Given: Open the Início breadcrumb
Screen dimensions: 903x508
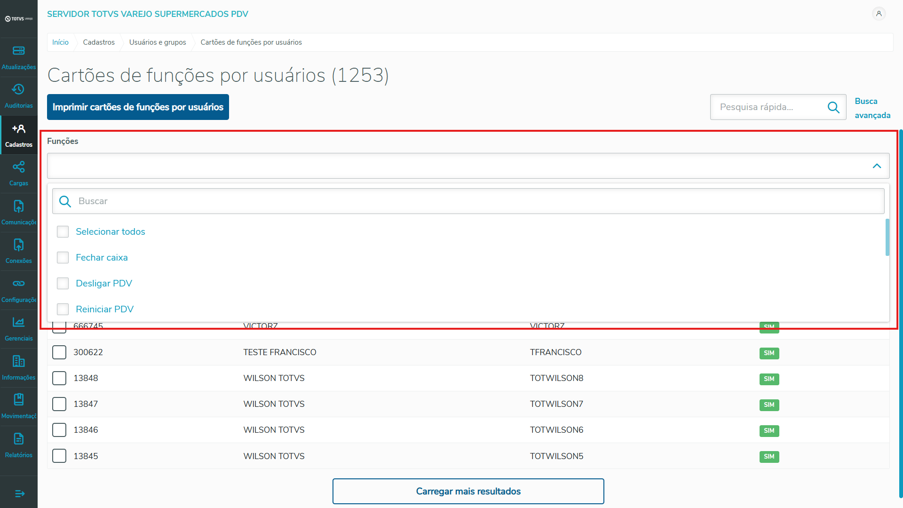Looking at the screenshot, I should pos(60,42).
